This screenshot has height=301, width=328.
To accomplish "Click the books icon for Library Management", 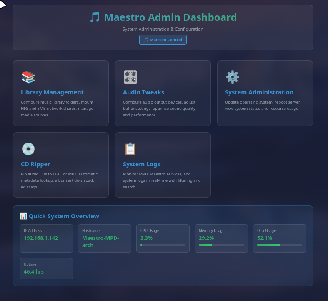I will [28, 77].
